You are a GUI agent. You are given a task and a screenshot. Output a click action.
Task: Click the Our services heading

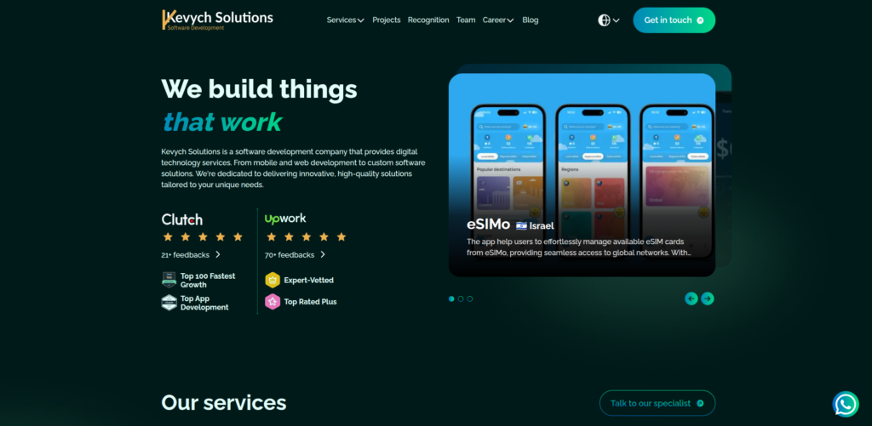point(224,403)
